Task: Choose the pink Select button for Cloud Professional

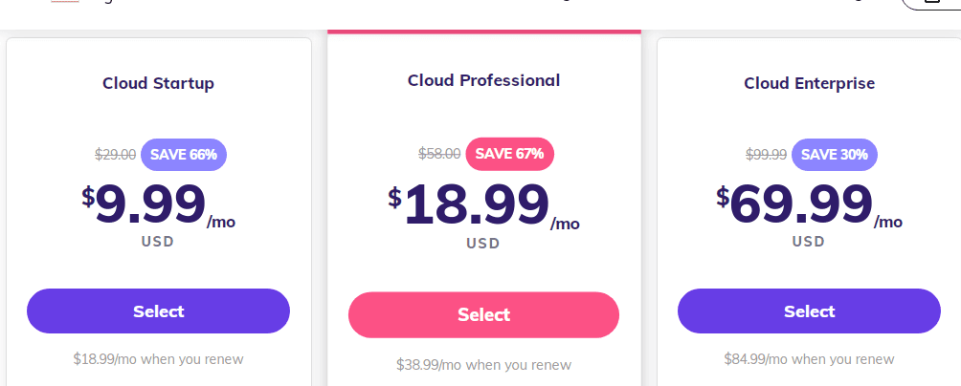Action: pyautogui.click(x=483, y=315)
